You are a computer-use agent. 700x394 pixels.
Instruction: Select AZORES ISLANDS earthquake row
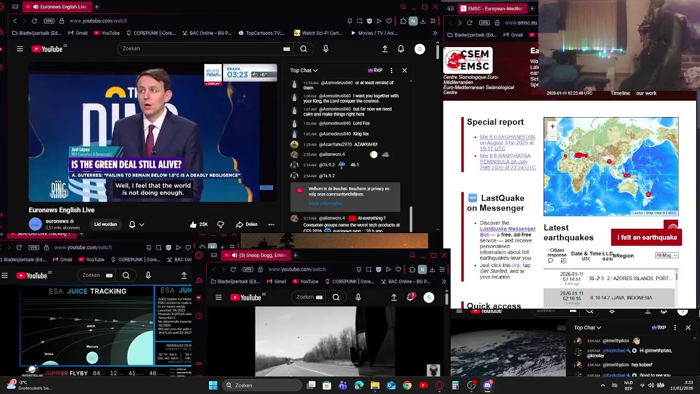[610, 278]
